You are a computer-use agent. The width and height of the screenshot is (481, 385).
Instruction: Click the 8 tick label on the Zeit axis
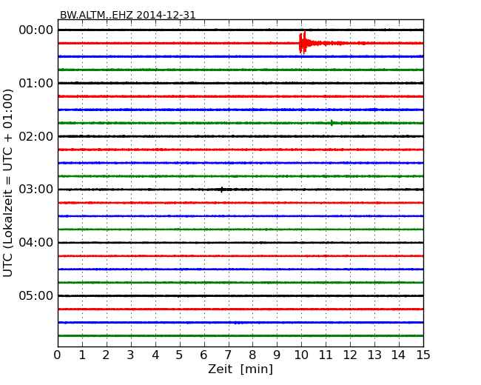click(x=252, y=355)
